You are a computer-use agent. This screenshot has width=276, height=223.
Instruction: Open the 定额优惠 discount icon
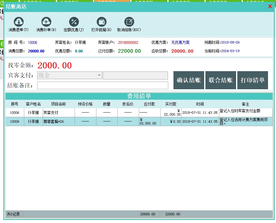tap(74, 22)
